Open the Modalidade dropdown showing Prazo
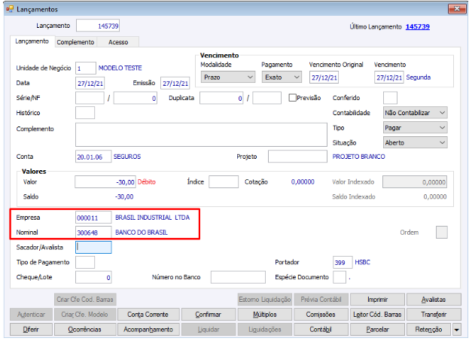 (x=227, y=78)
